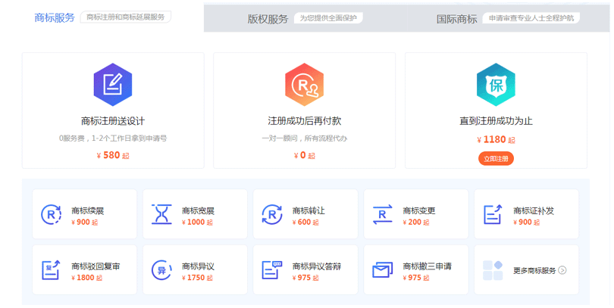The width and height of the screenshot is (614, 308).
Task: Click the orange 注册成功后再付款 hexagon icon
Action: [x=304, y=85]
